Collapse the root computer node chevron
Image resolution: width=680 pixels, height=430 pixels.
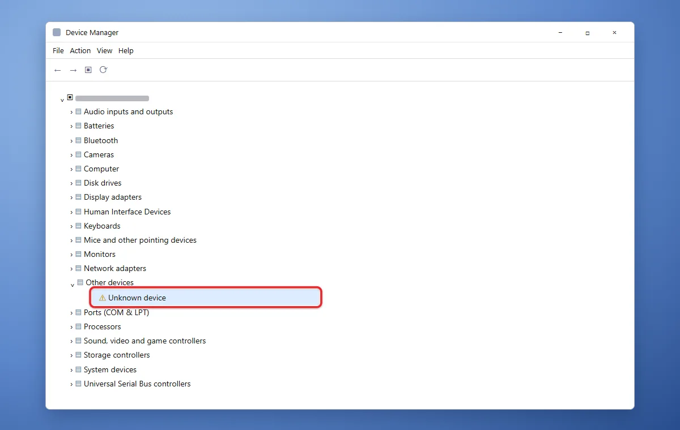[x=62, y=100]
